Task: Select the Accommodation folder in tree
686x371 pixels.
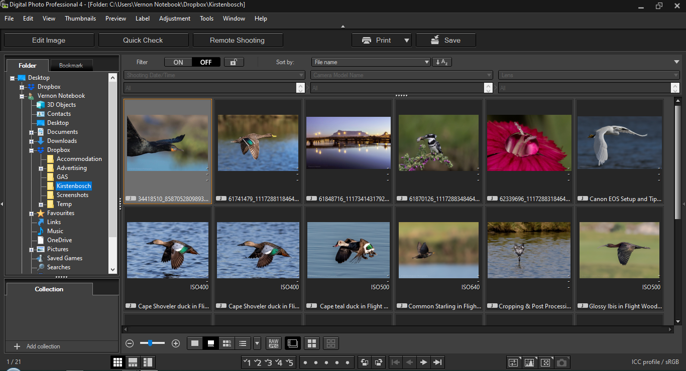Action: [x=79, y=159]
